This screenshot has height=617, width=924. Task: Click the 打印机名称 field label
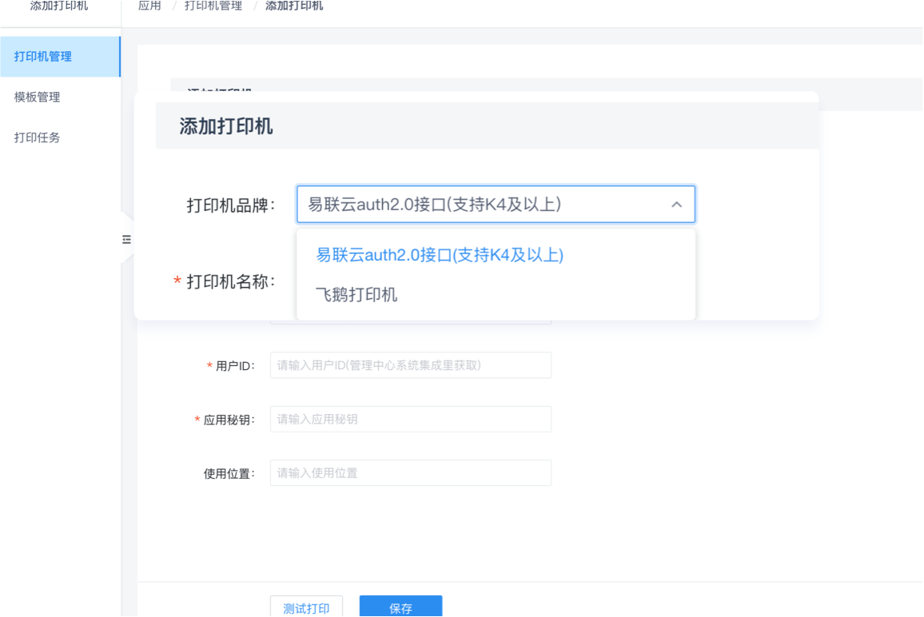(231, 281)
